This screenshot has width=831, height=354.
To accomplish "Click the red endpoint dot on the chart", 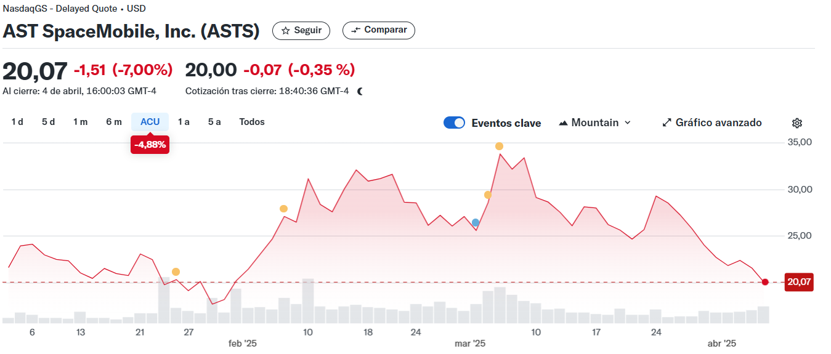I will [765, 282].
